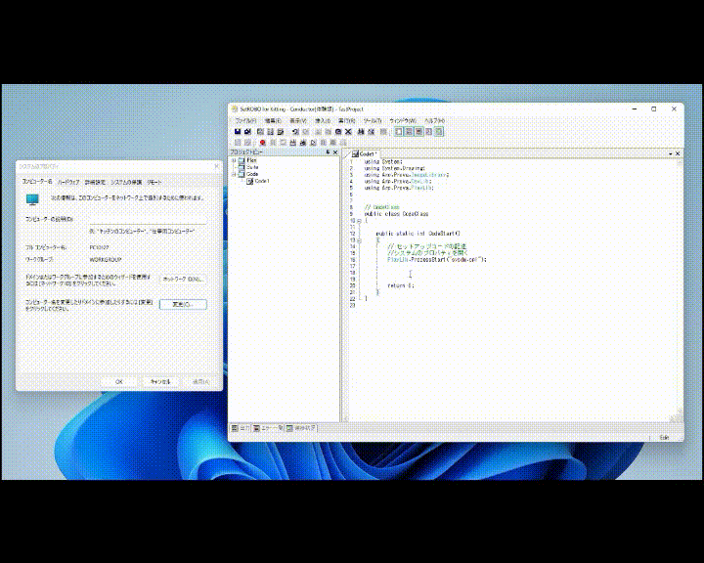Image resolution: width=704 pixels, height=563 pixels.
Task: Click the 変更 button in System Properties
Action: pos(183,304)
